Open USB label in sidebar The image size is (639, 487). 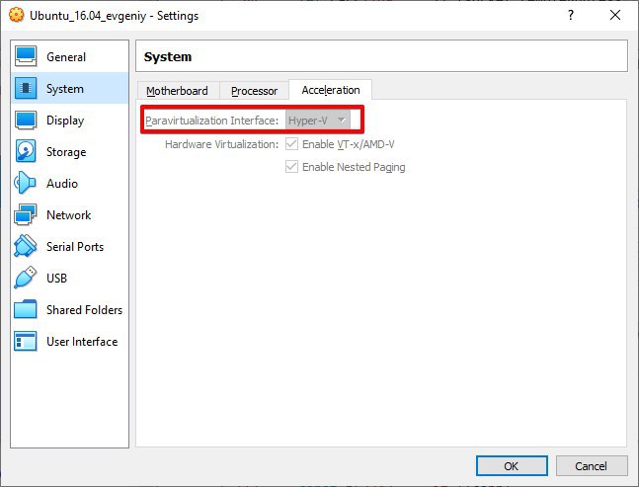coord(56,278)
